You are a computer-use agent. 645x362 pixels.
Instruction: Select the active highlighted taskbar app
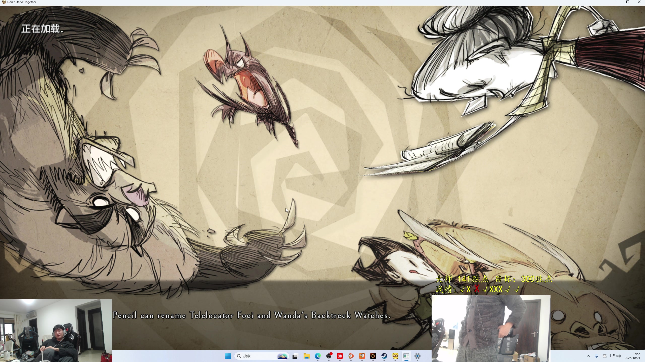pyautogui.click(x=406, y=356)
